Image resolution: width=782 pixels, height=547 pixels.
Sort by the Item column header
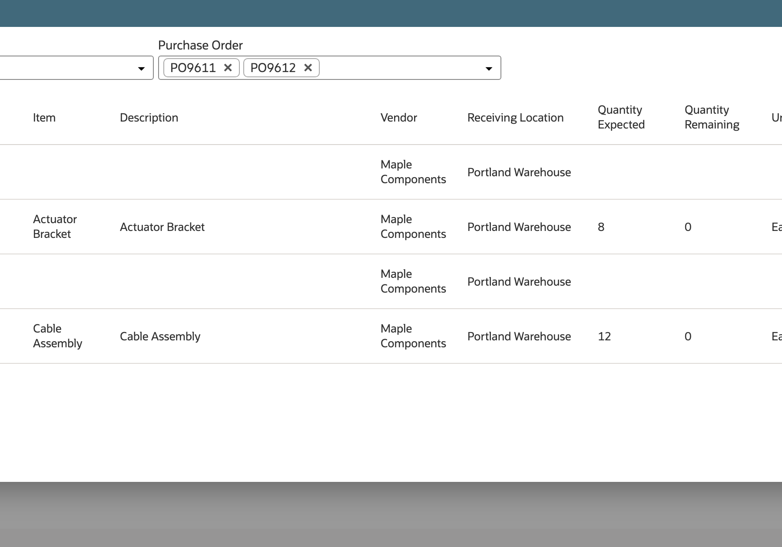44,118
